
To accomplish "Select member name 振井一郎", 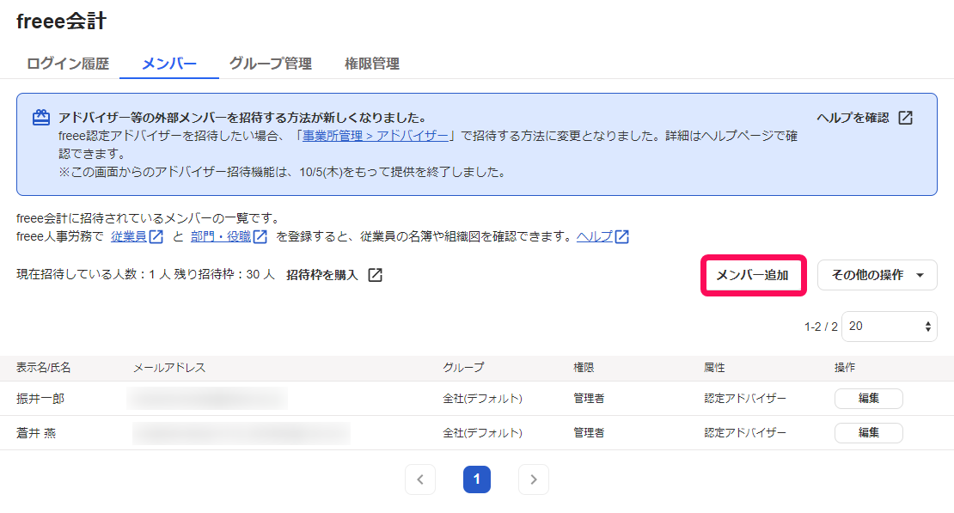I will point(40,399).
